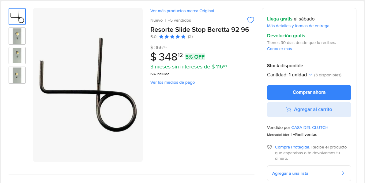Open Más detalles y formas de entrega
This screenshot has height=183, width=365.
pyautogui.click(x=298, y=26)
